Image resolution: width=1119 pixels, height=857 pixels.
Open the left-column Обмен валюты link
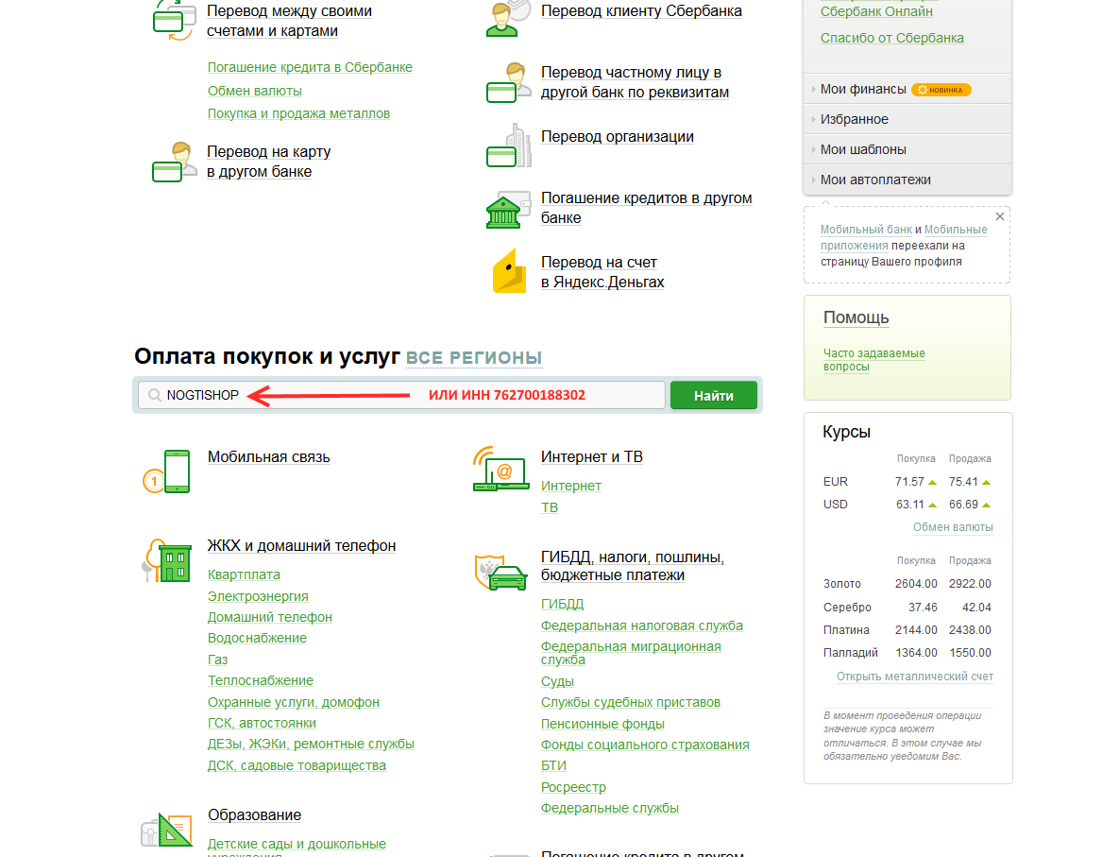[x=255, y=91]
